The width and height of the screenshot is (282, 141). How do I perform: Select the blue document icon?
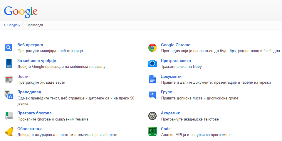(152, 79)
